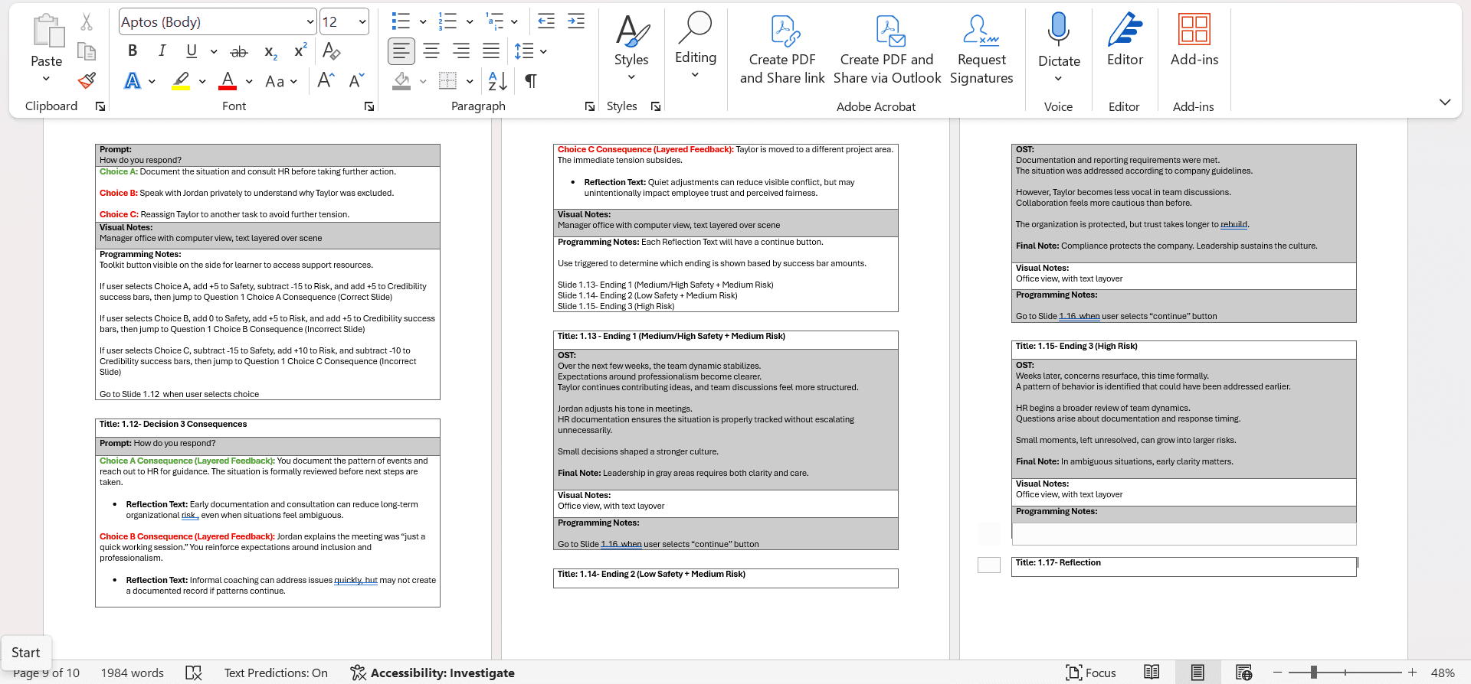Click the Sort A-Z icon
The image size is (1471, 684).
pos(497,80)
